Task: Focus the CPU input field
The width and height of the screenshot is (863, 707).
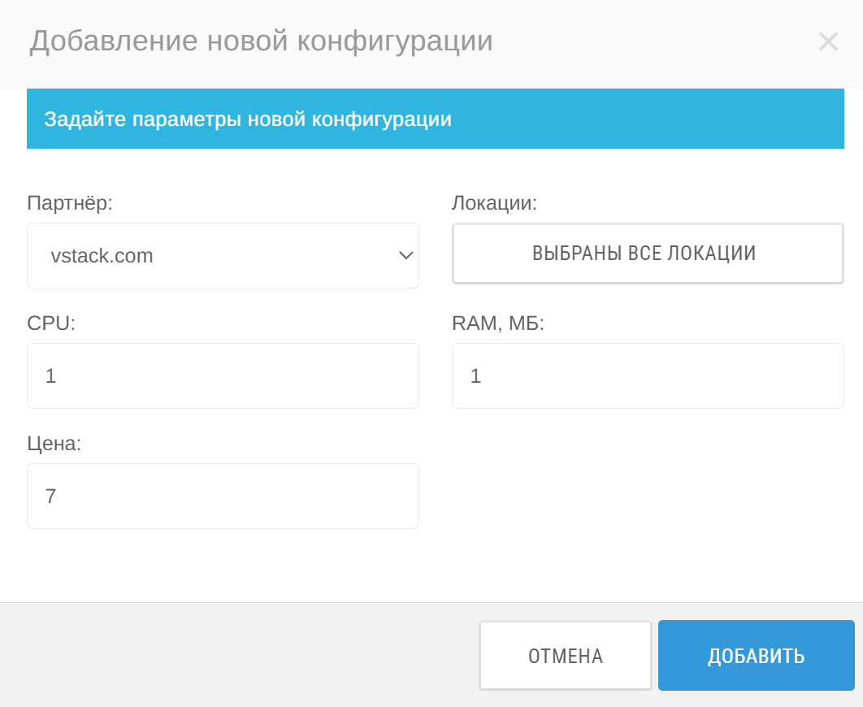Action: [223, 375]
